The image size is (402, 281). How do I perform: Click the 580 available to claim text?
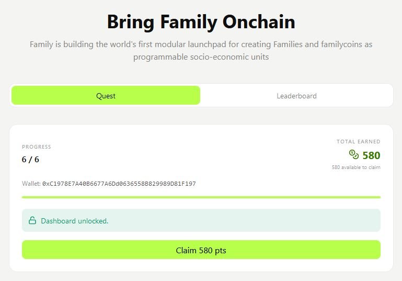[x=356, y=167]
